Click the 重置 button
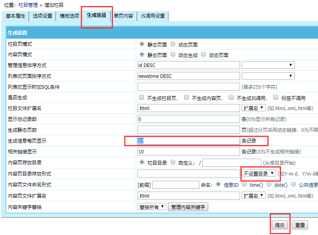 (x=300, y=225)
